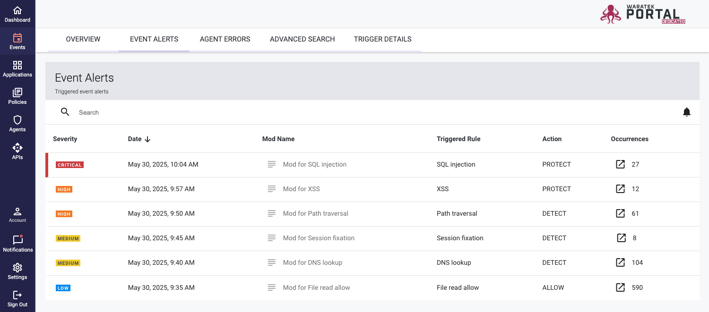Switch to the Agent Errors tab
709x312 pixels.
[225, 39]
